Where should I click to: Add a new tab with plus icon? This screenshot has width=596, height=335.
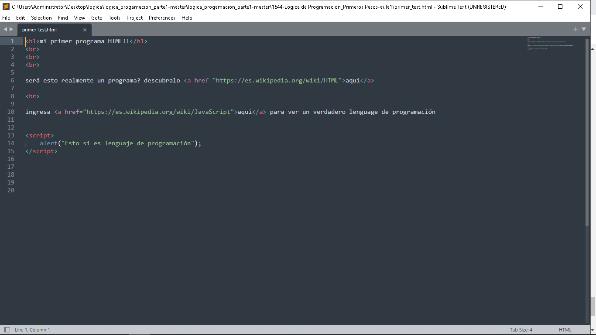click(x=575, y=29)
